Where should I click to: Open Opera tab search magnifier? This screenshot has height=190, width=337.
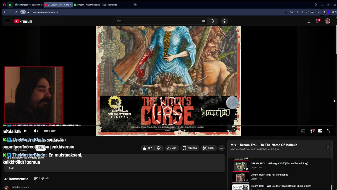coord(316,5)
